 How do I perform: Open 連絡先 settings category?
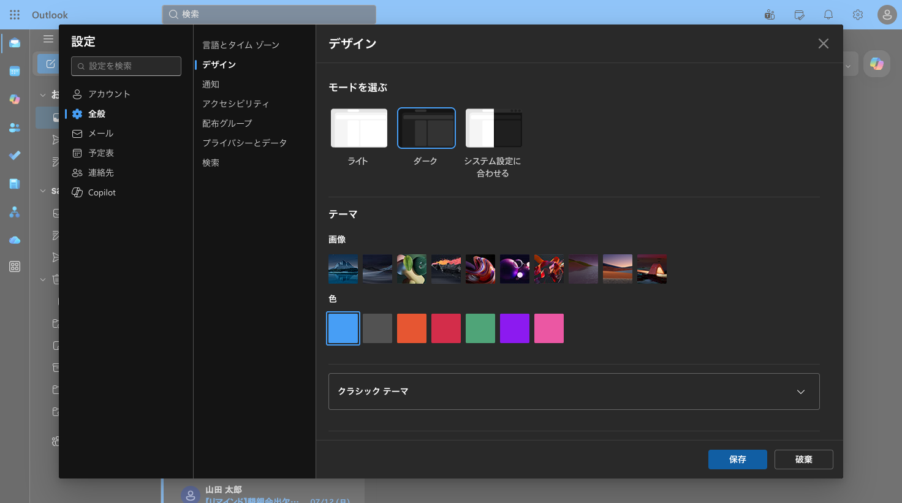(x=126, y=172)
